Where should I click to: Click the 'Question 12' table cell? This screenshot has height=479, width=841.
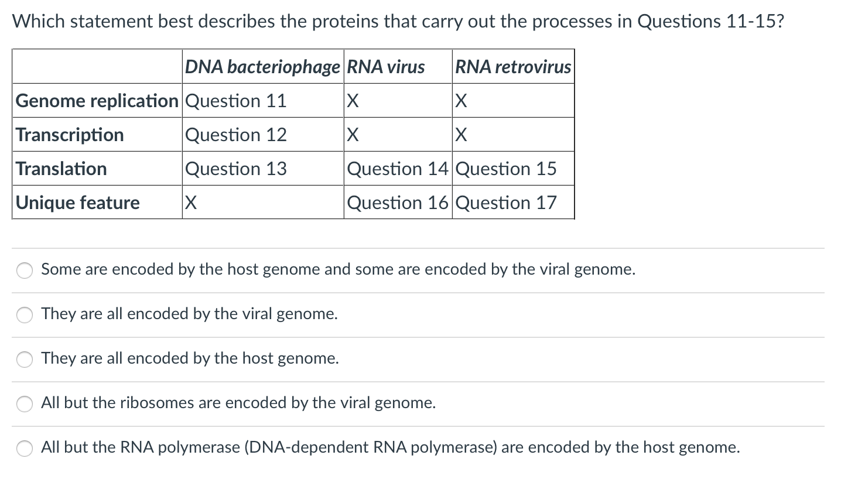click(x=263, y=135)
